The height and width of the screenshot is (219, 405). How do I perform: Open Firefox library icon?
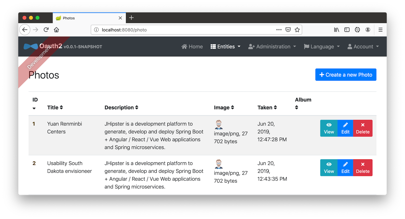336,30
